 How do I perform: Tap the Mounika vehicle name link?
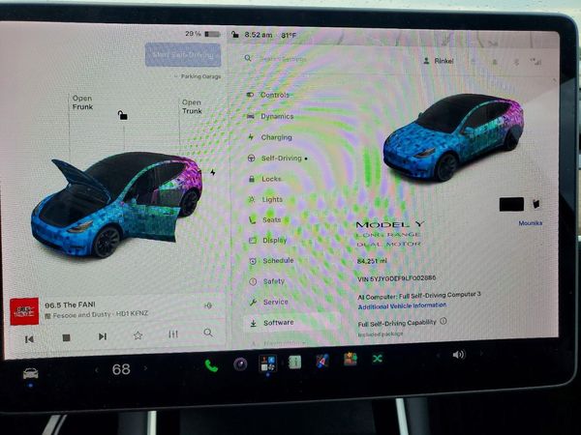tap(531, 223)
